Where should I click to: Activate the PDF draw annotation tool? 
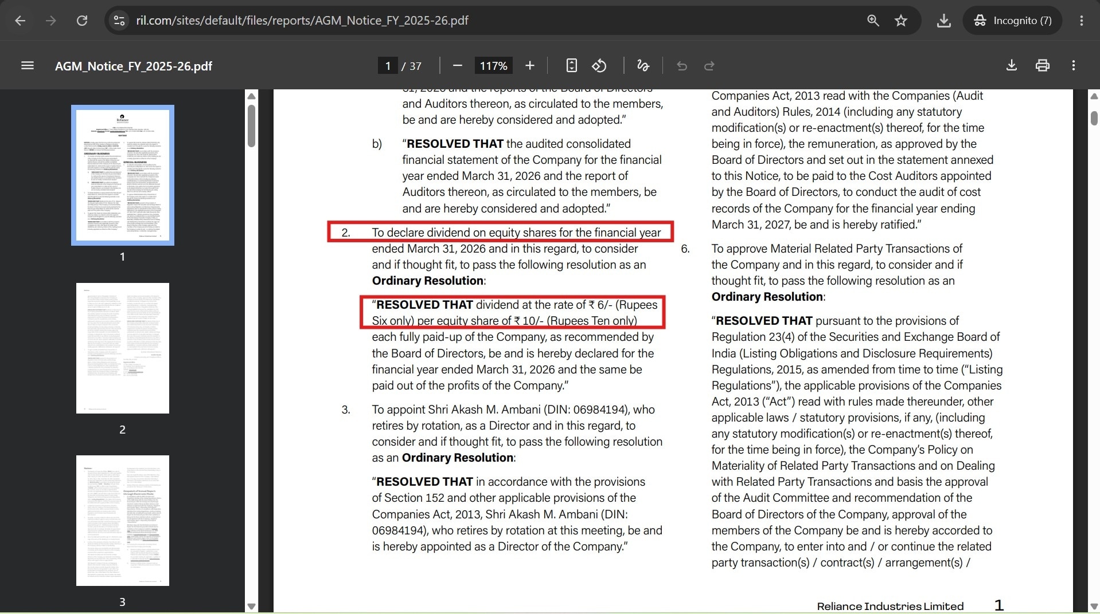(643, 66)
